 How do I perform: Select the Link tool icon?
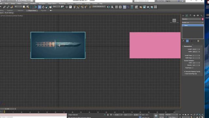(x=4, y=7)
